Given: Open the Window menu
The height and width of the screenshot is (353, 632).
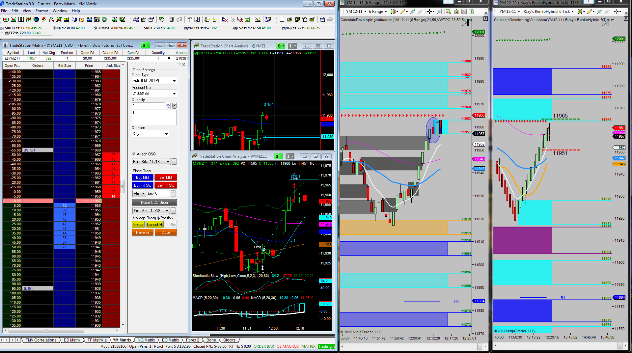Looking at the screenshot, I should pos(60,11).
